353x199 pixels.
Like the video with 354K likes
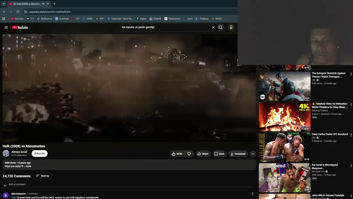coord(177,154)
